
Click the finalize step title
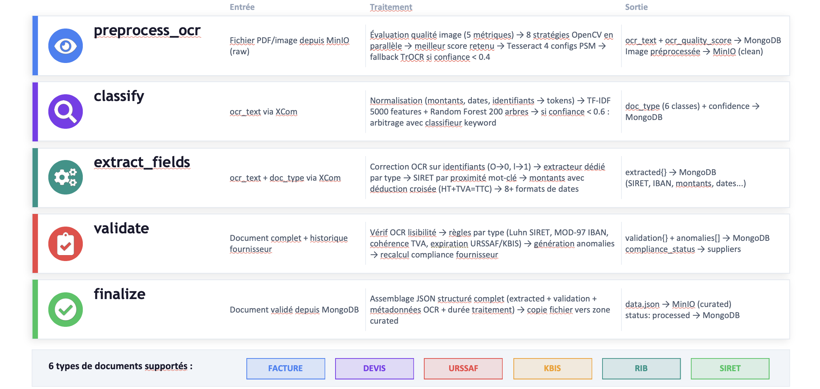click(120, 294)
